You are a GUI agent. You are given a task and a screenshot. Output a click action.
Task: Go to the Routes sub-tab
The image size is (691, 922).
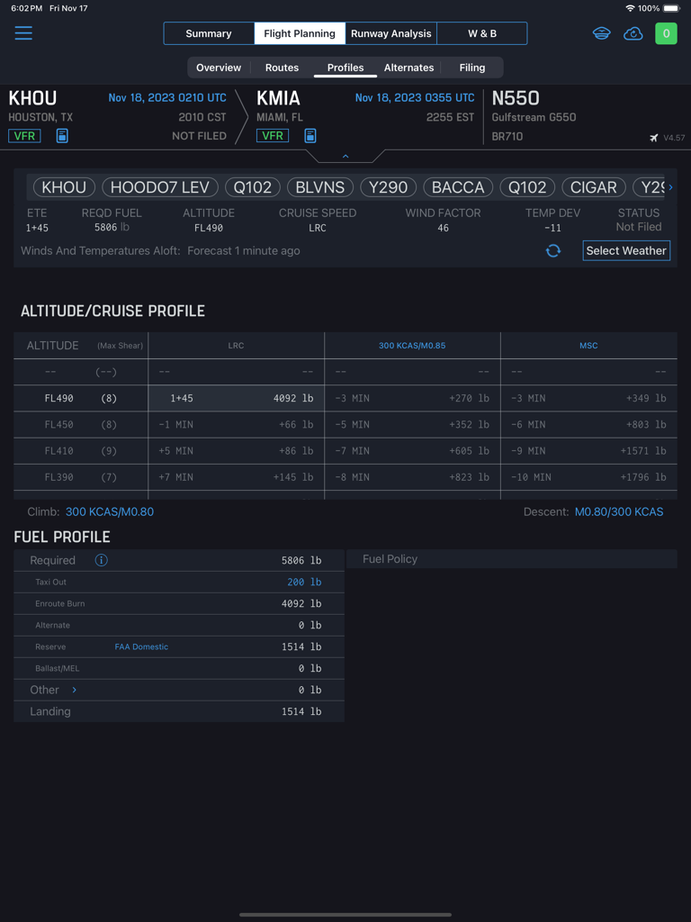tap(282, 68)
